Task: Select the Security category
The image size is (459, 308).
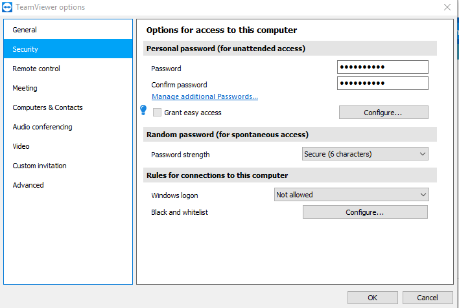Action: click(68, 49)
